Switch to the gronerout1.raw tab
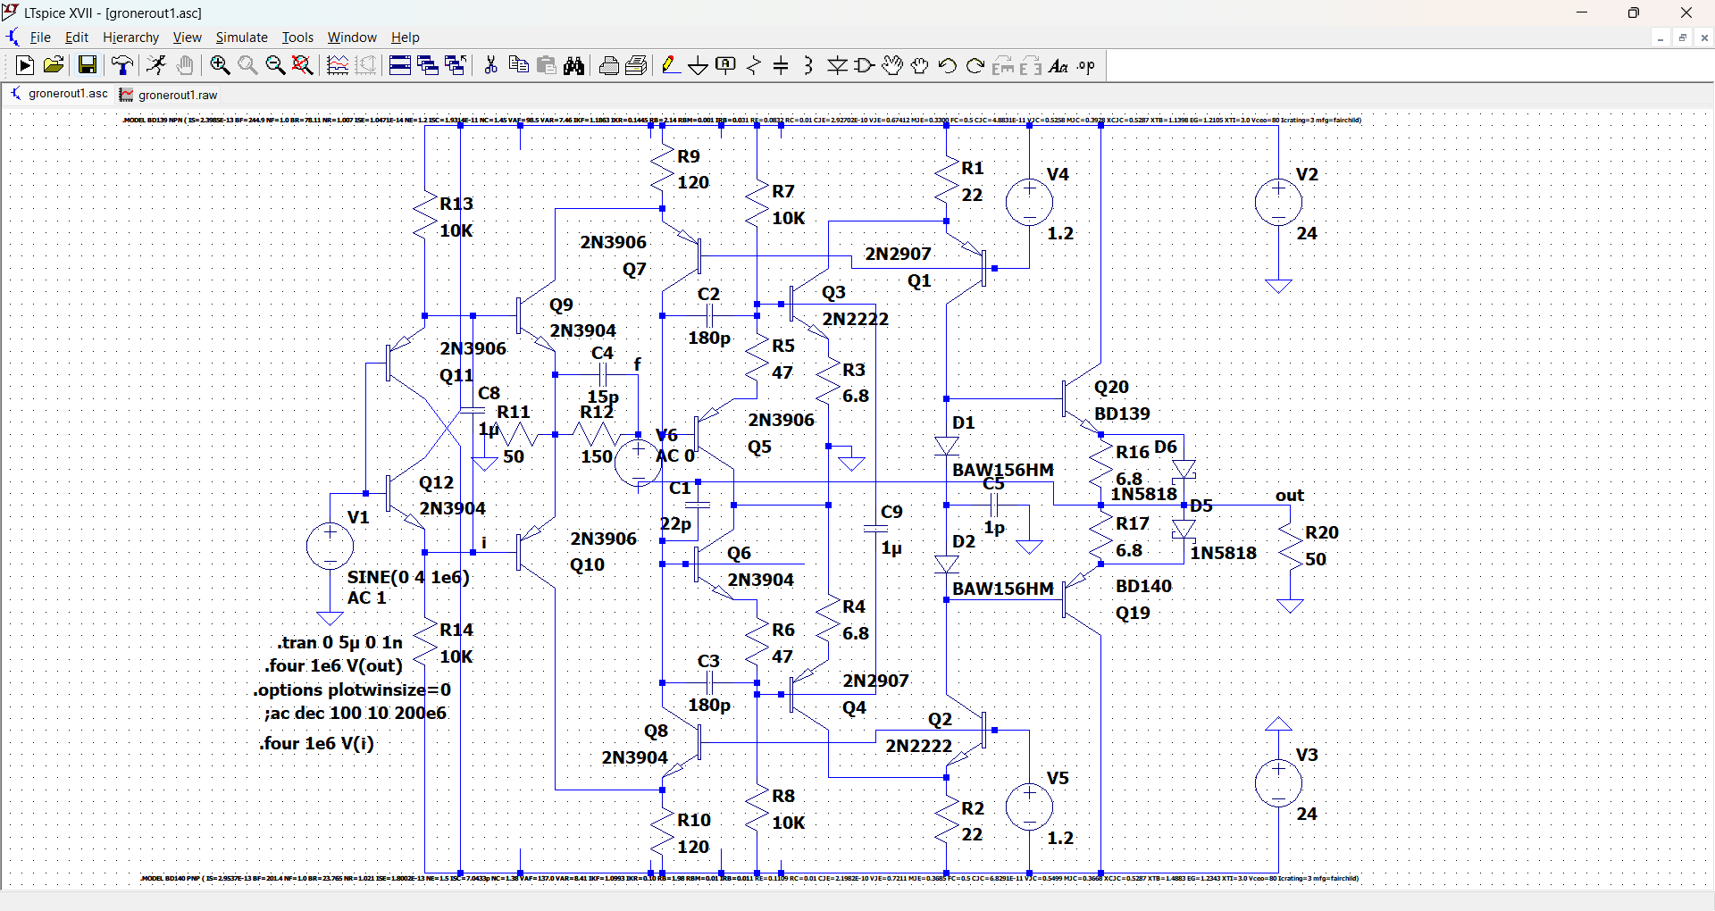The height and width of the screenshot is (911, 1715). coord(170,95)
